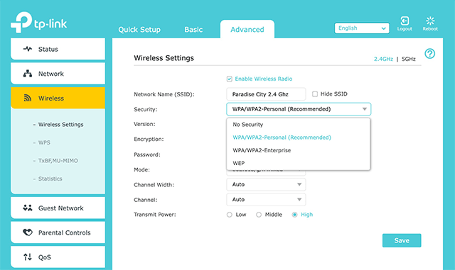Image resolution: width=455 pixels, height=270 pixels.
Task: Open the Network section
Action: 58,74
